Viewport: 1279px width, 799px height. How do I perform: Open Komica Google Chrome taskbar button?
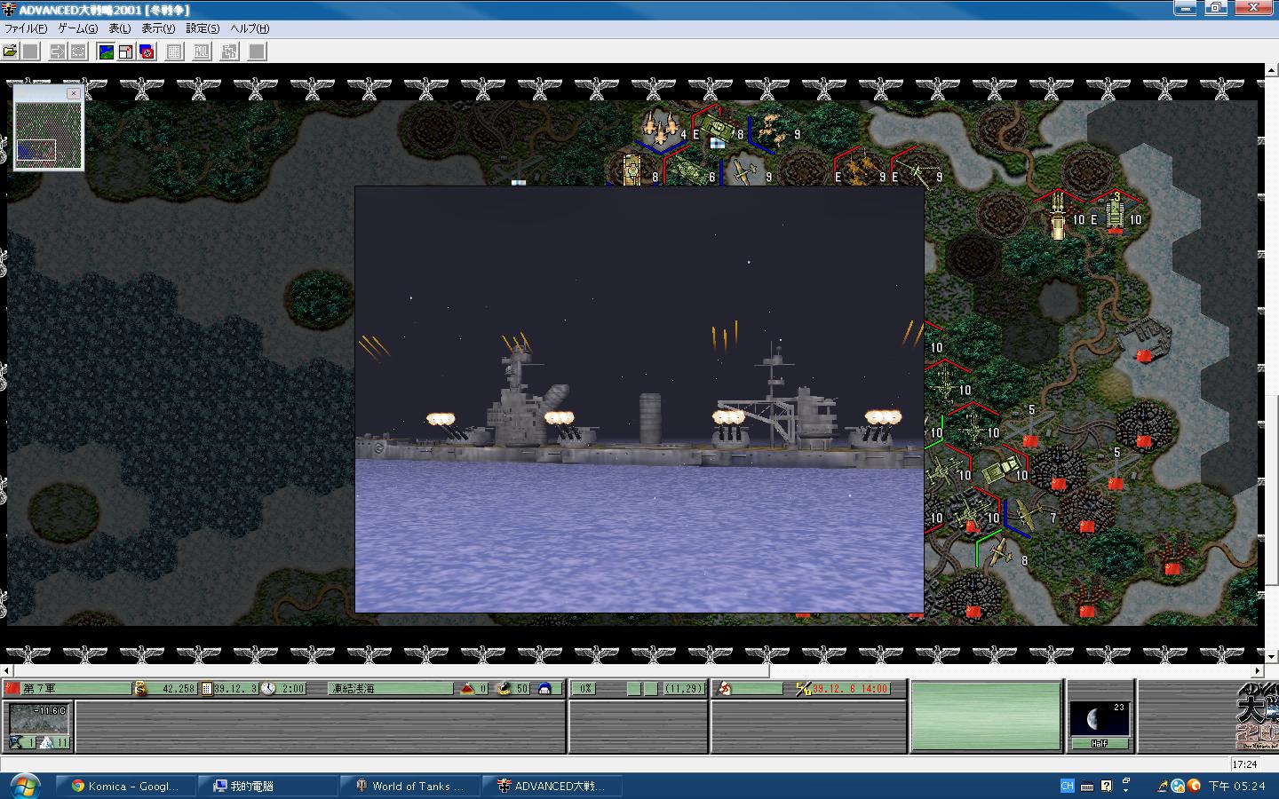(x=125, y=786)
